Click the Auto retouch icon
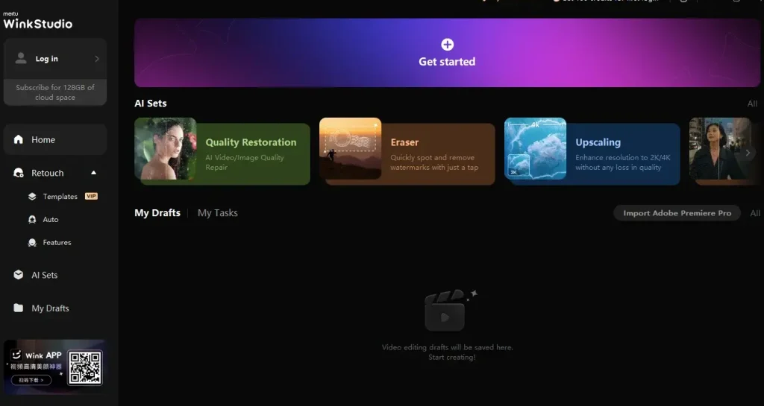 coord(32,220)
